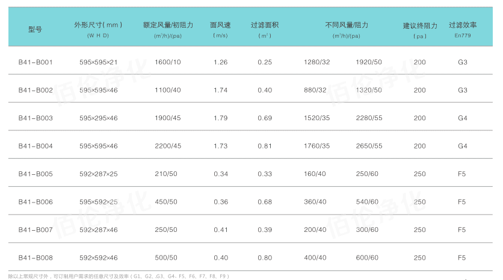The height and width of the screenshot is (280, 503).
Task: Click airflow value 1100/40
Action: (x=168, y=90)
